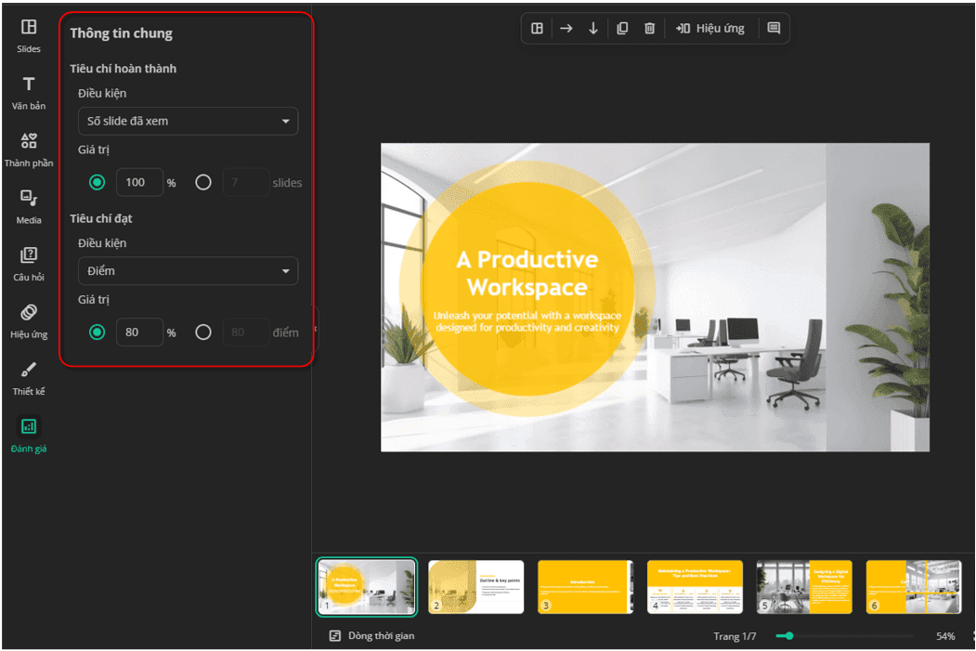This screenshot has width=976, height=651.
Task: Click the comment icon in top toolbar
Action: [x=774, y=28]
